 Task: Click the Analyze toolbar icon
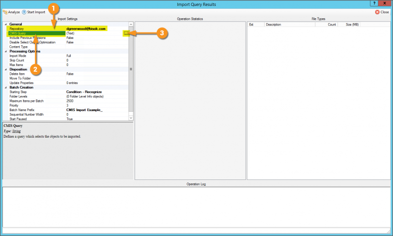point(5,12)
